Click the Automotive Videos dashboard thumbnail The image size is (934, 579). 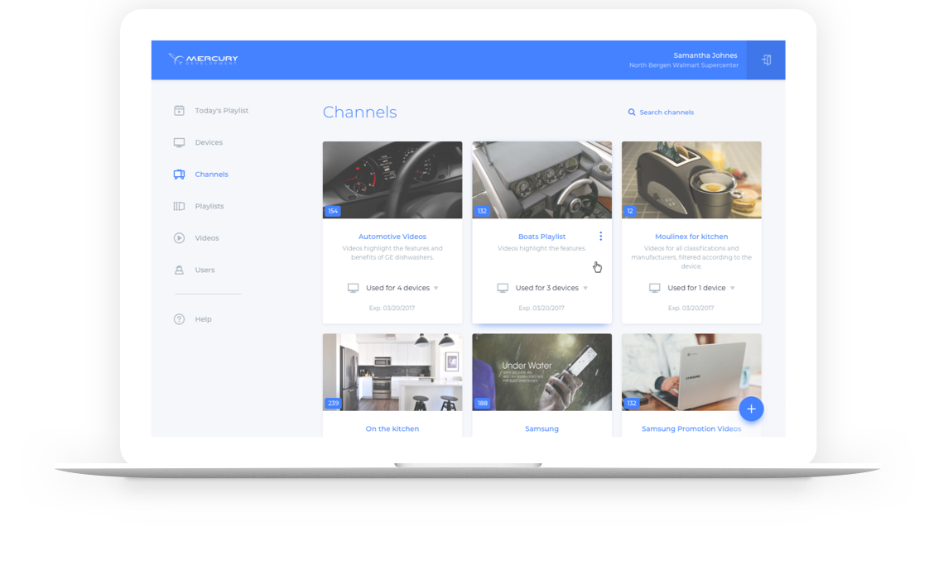pyautogui.click(x=392, y=179)
